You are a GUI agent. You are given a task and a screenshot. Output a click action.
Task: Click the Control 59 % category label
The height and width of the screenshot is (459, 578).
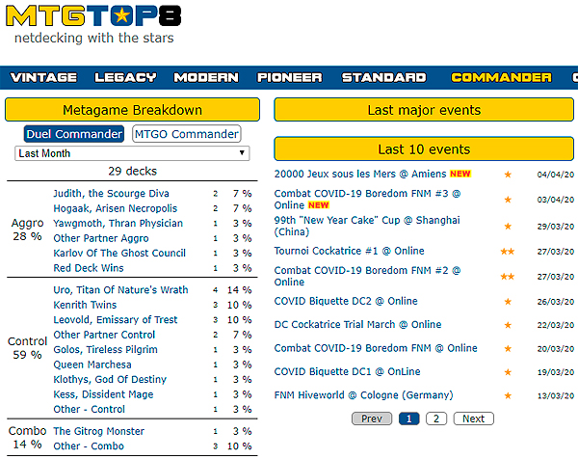tap(27, 347)
